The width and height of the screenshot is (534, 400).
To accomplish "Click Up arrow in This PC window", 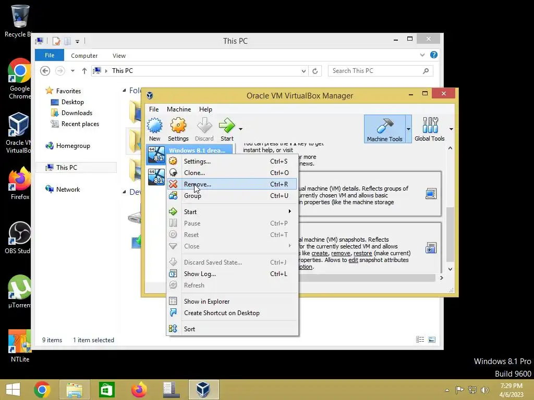I will click(x=84, y=71).
